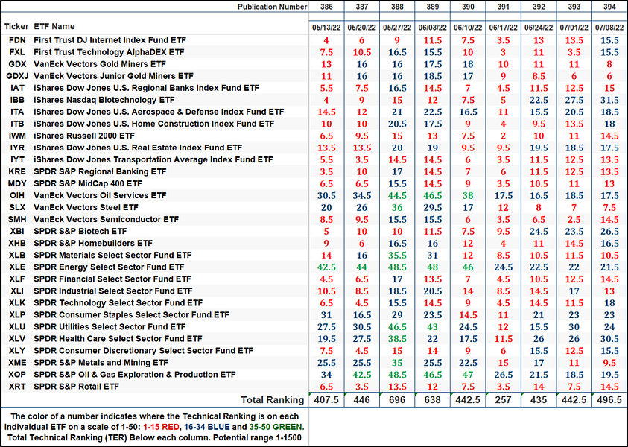Select OIH value 38 for 06/10/22
628x447 pixels.
click(x=468, y=195)
